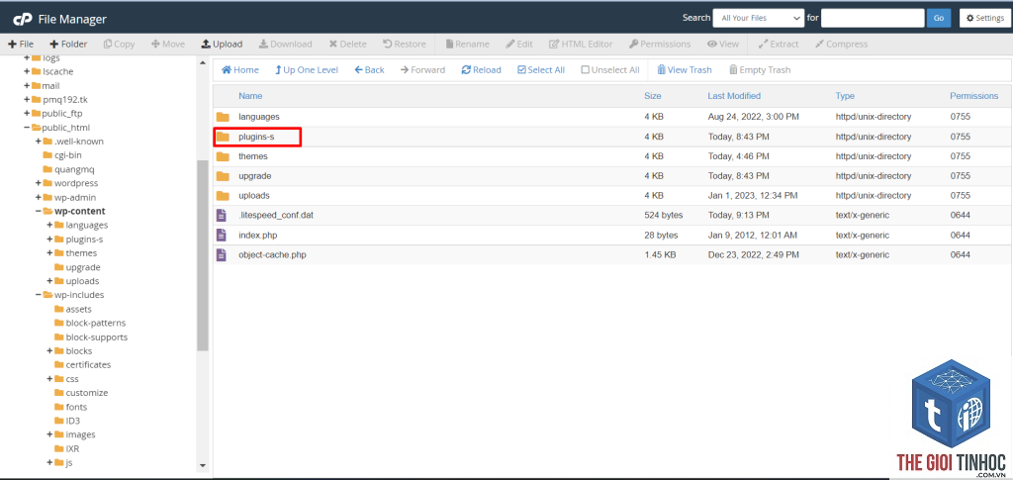Go to Home directory
Viewport: 1013px width, 480px height.
click(x=240, y=69)
